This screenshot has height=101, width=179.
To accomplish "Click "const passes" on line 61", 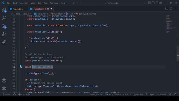I will pos(32,61).
